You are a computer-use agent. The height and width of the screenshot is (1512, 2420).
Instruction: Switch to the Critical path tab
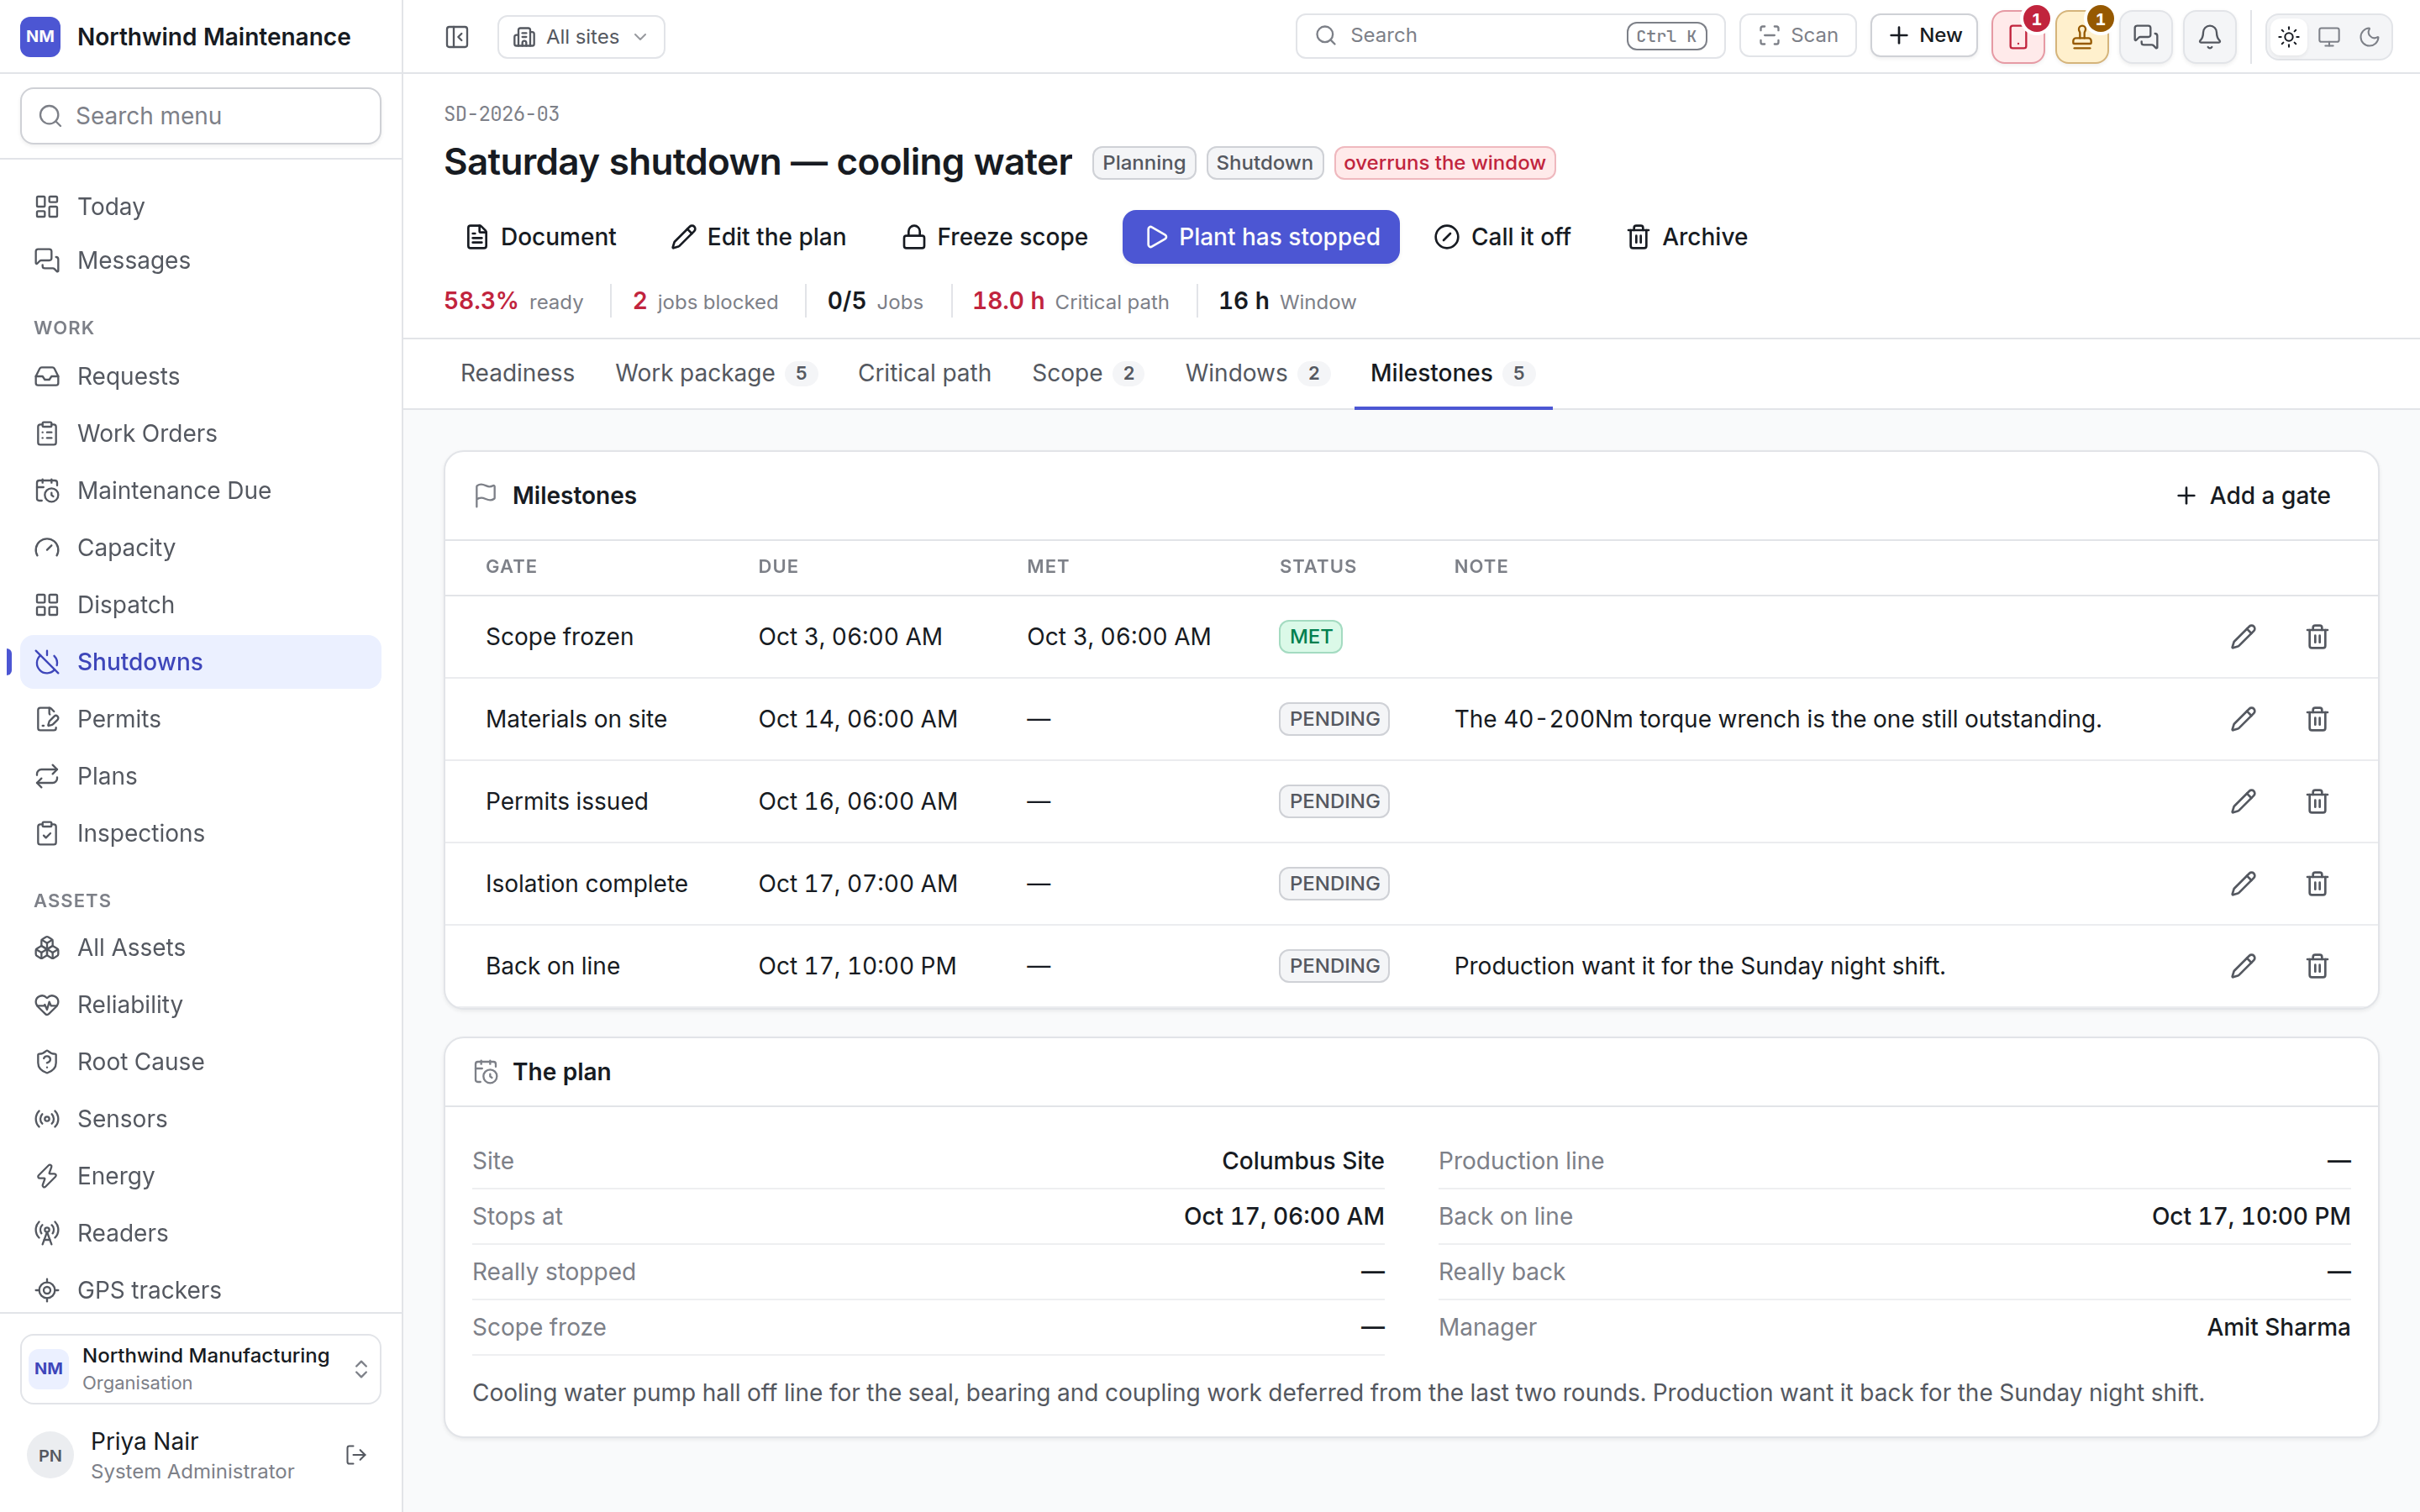click(924, 373)
